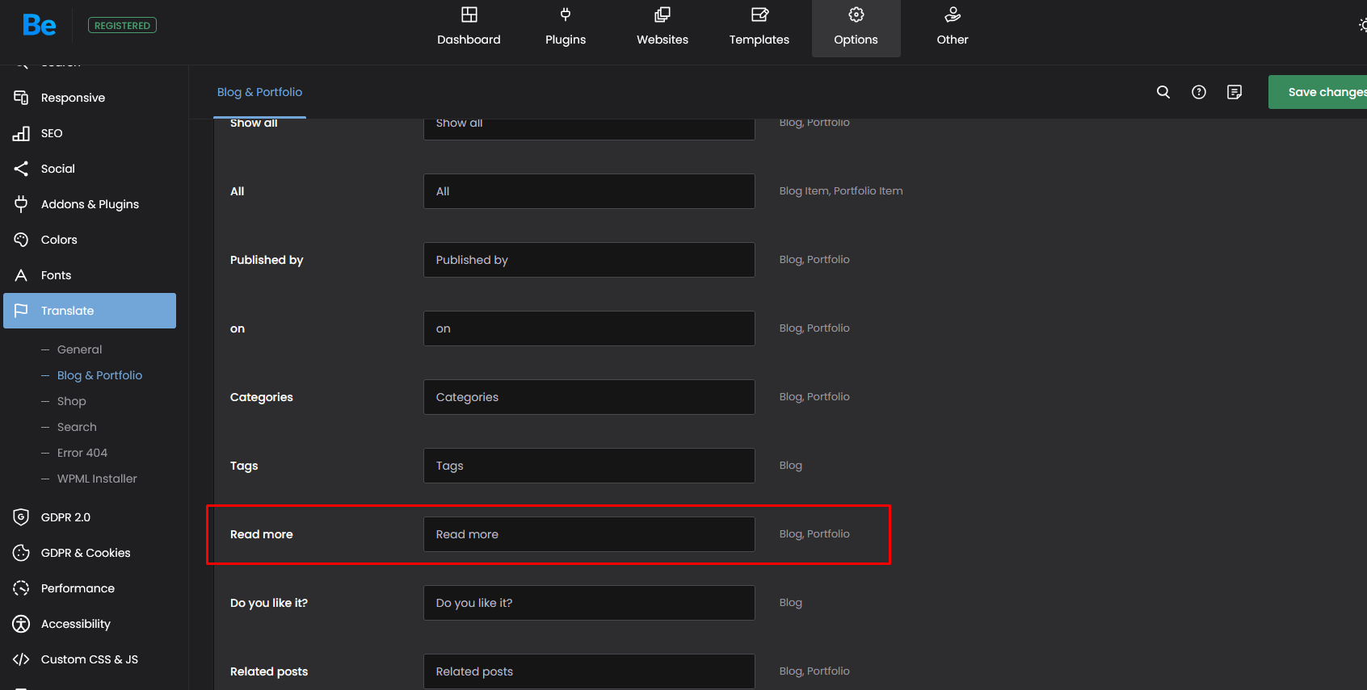Select General under Translate

(x=79, y=349)
